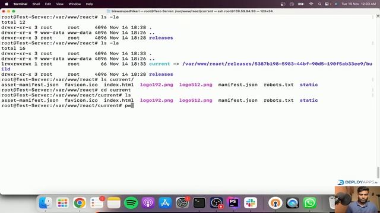
Task: Open the Terminal application menu
Action: [x=20, y=4]
